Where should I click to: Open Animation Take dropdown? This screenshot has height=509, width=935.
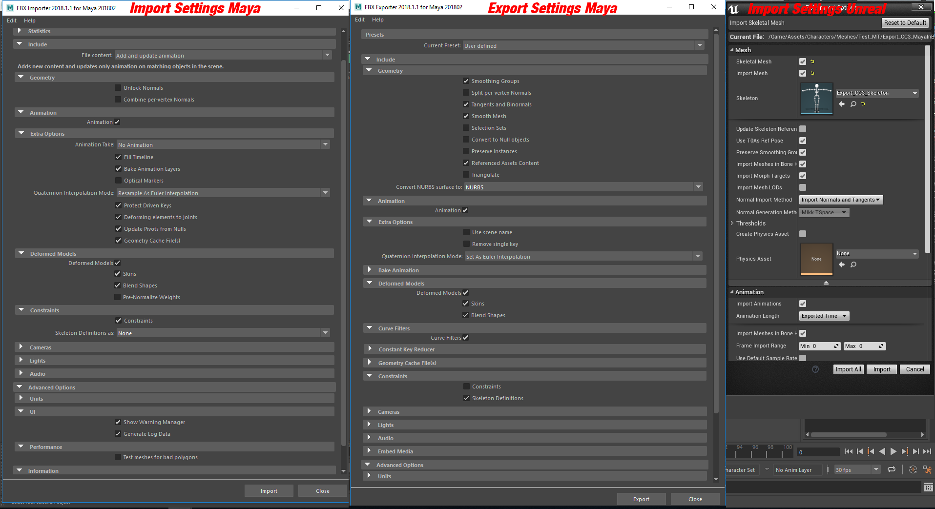(223, 144)
